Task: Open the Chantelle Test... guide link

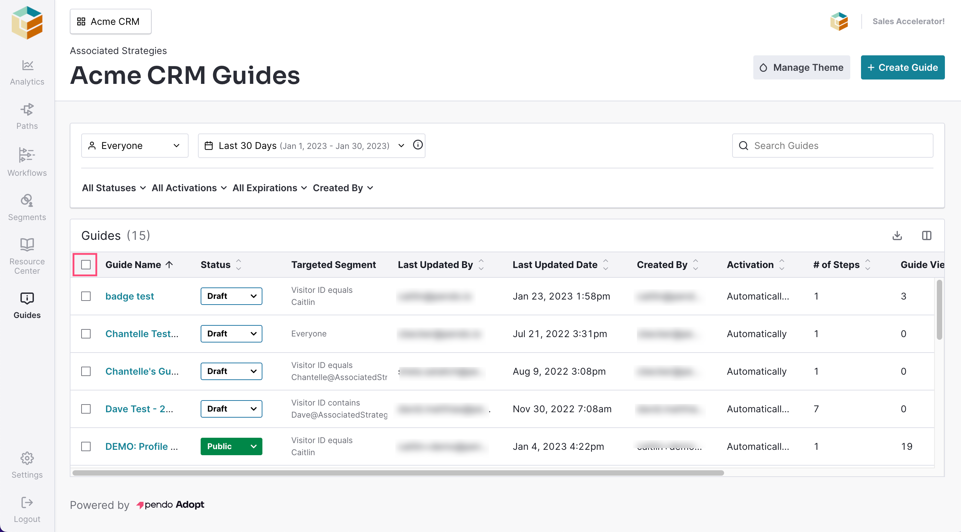Action: [142, 334]
